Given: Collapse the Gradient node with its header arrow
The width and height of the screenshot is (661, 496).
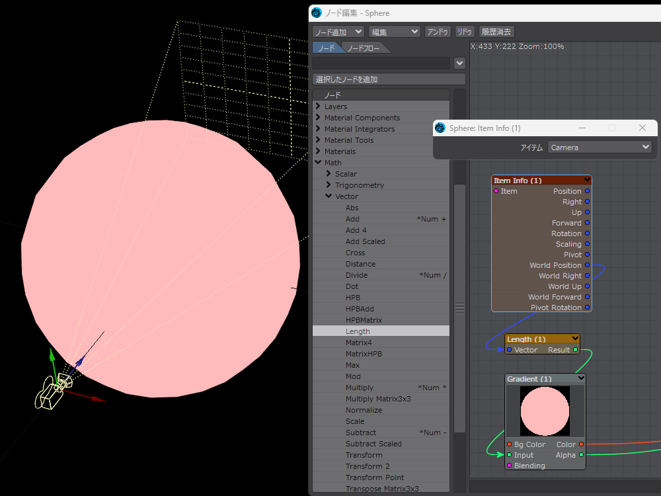Looking at the screenshot, I should (581, 379).
